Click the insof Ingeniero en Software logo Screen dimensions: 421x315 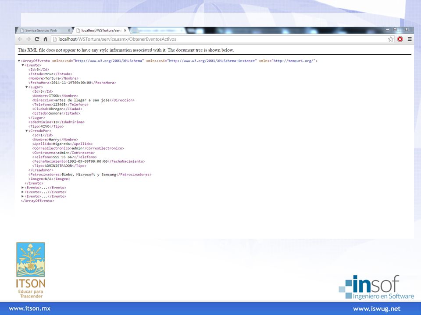376,287
